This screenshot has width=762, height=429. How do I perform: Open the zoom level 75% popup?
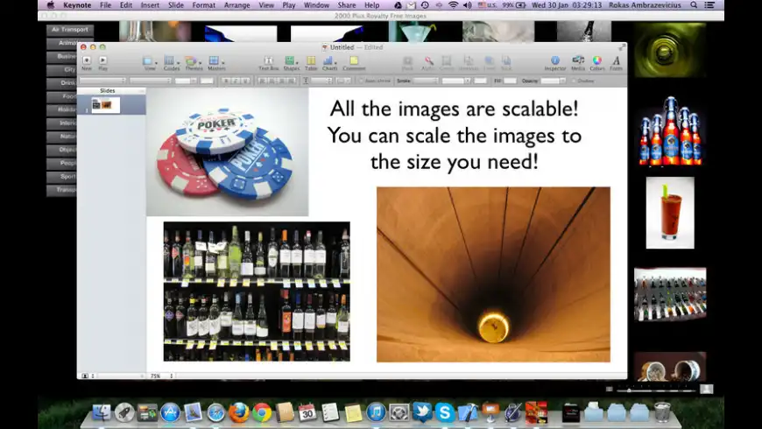coord(161,376)
